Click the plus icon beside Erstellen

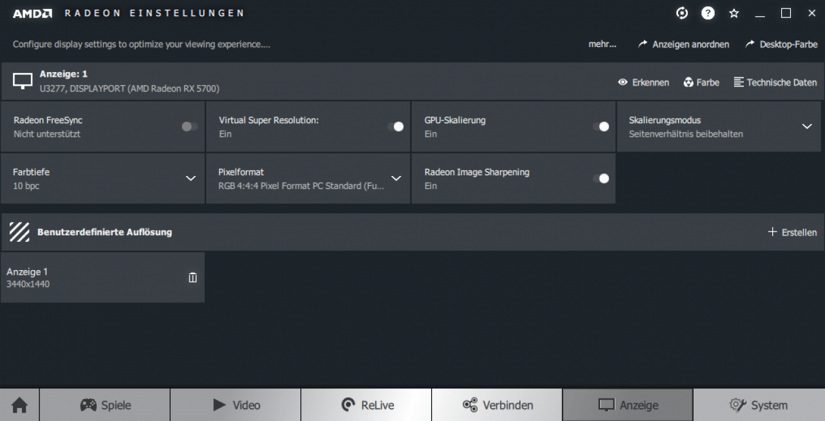[x=772, y=232]
